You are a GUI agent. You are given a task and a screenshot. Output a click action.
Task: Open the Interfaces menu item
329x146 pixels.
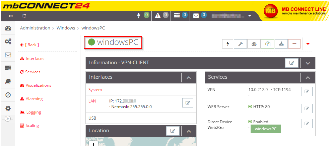pyautogui.click(x=32, y=59)
